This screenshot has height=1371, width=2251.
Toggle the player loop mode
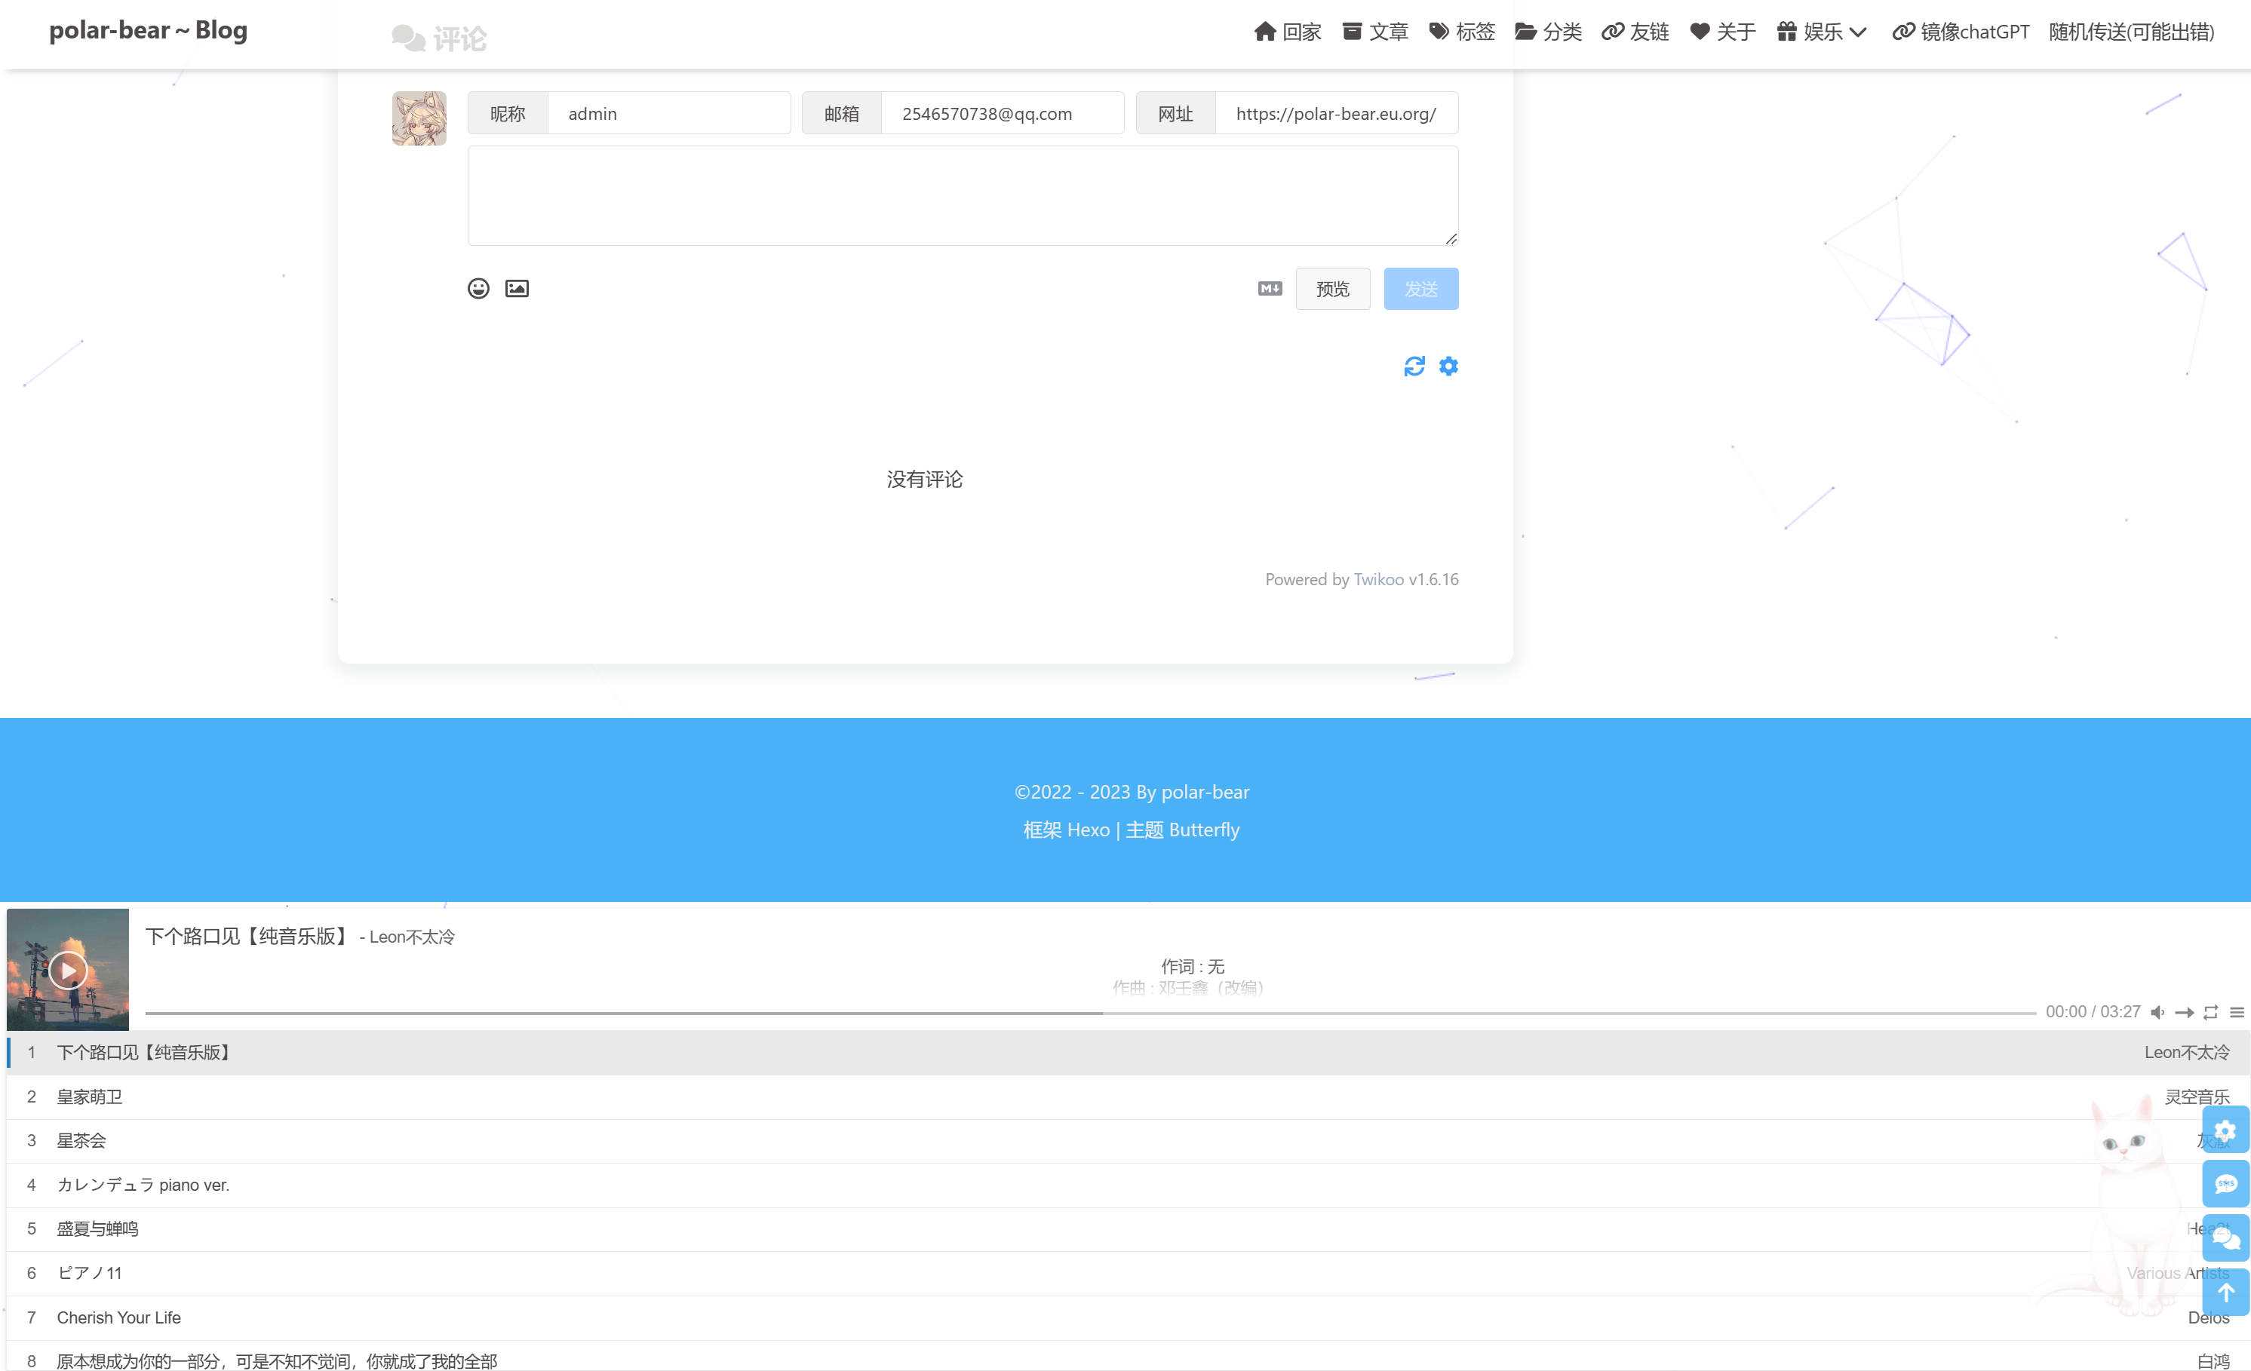2211,1012
